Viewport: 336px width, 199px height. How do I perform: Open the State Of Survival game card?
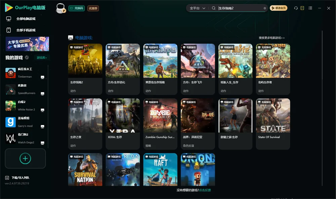point(273,124)
